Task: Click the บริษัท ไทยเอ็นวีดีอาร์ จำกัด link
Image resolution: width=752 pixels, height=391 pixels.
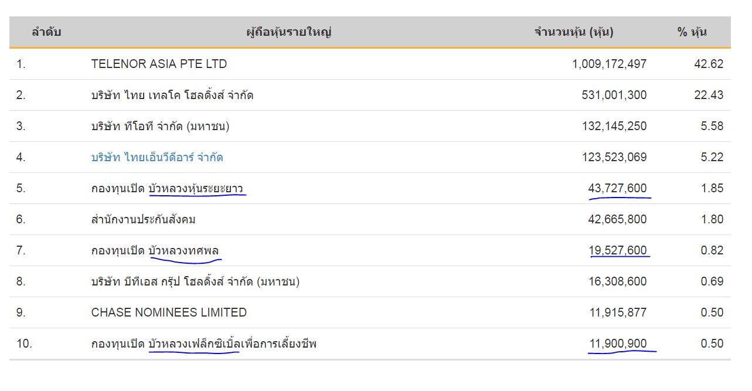Action: [157, 157]
